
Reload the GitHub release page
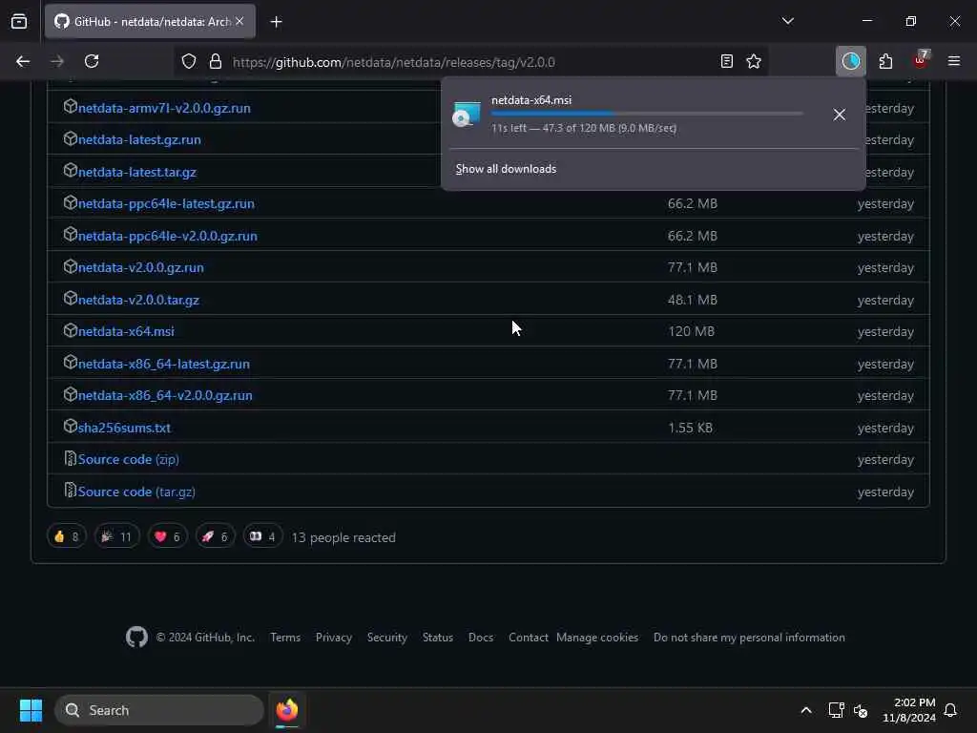coord(92,61)
